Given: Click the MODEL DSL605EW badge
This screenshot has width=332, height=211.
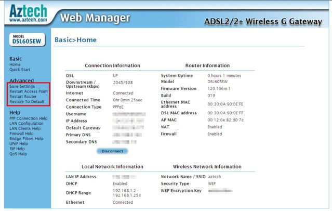Looking at the screenshot, I should 27,39.
